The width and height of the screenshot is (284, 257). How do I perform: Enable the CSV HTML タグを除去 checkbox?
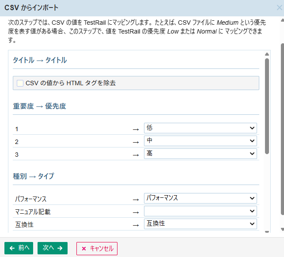tap(20, 83)
